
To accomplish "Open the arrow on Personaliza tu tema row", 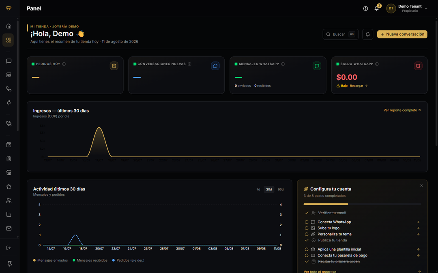I will [418, 234].
